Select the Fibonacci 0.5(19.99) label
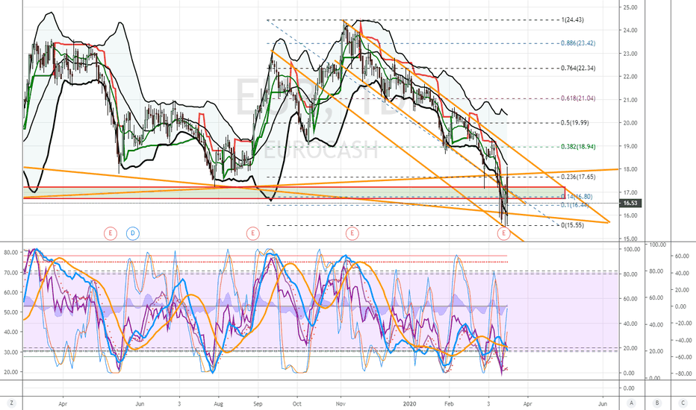The image size is (696, 410). point(575,123)
